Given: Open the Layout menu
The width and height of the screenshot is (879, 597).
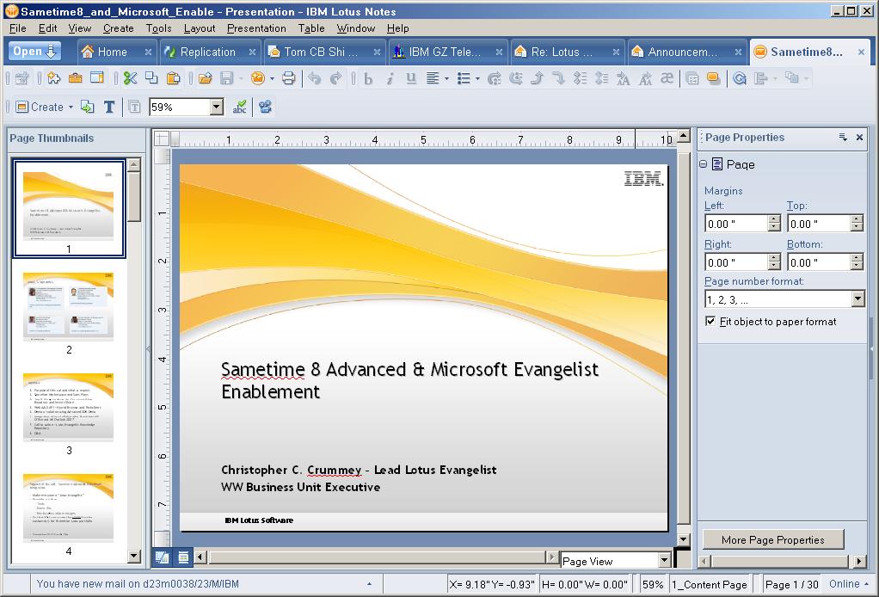Looking at the screenshot, I should (x=199, y=28).
